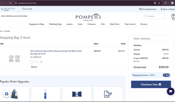Open the 2Ct Lab Grown Emerald Cut Studs link
This screenshot has width=175, height=102.
click(x=56, y=52)
